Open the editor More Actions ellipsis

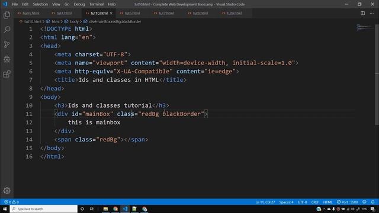coord(372,13)
